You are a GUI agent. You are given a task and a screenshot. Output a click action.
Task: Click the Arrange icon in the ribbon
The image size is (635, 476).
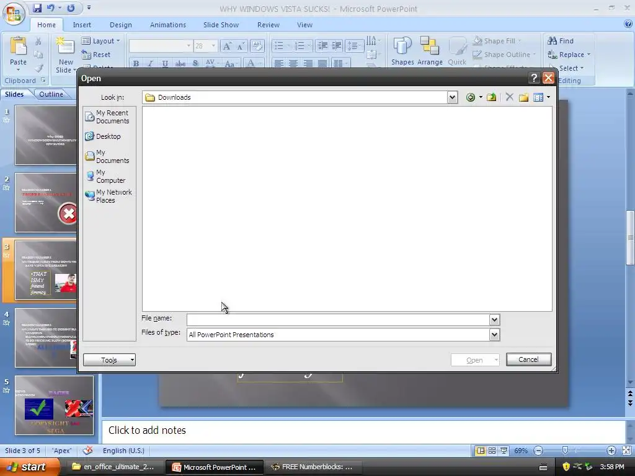[x=429, y=45]
